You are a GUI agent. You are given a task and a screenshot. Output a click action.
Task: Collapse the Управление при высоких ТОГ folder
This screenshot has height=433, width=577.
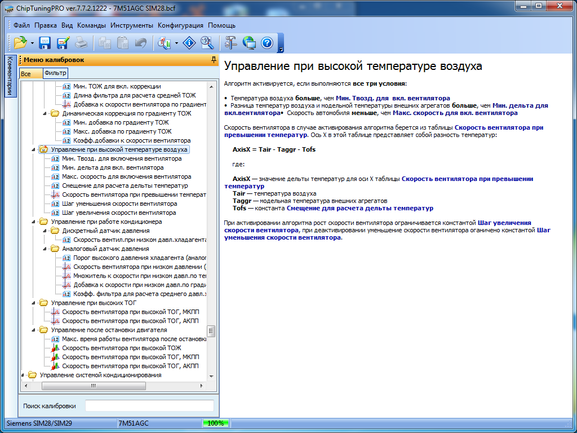click(34, 303)
